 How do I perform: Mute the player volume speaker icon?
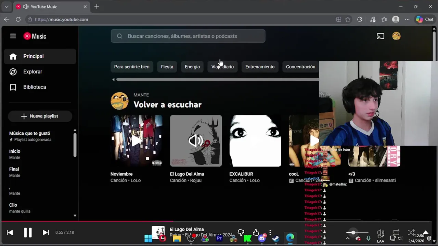pos(381,233)
